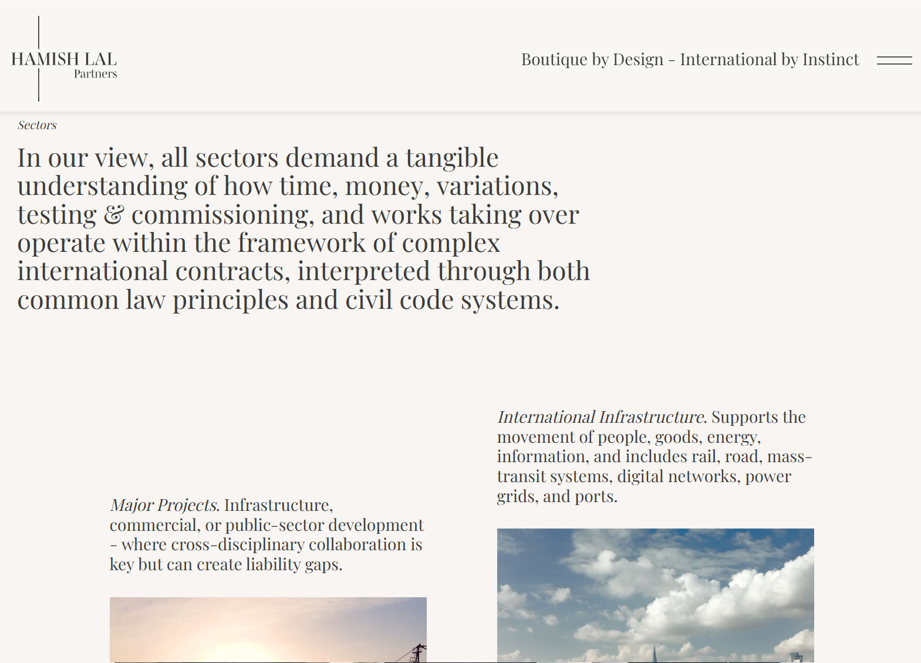Image resolution: width=921 pixels, height=663 pixels.
Task: Click the italic "Sectors" section label
Action: click(x=37, y=125)
